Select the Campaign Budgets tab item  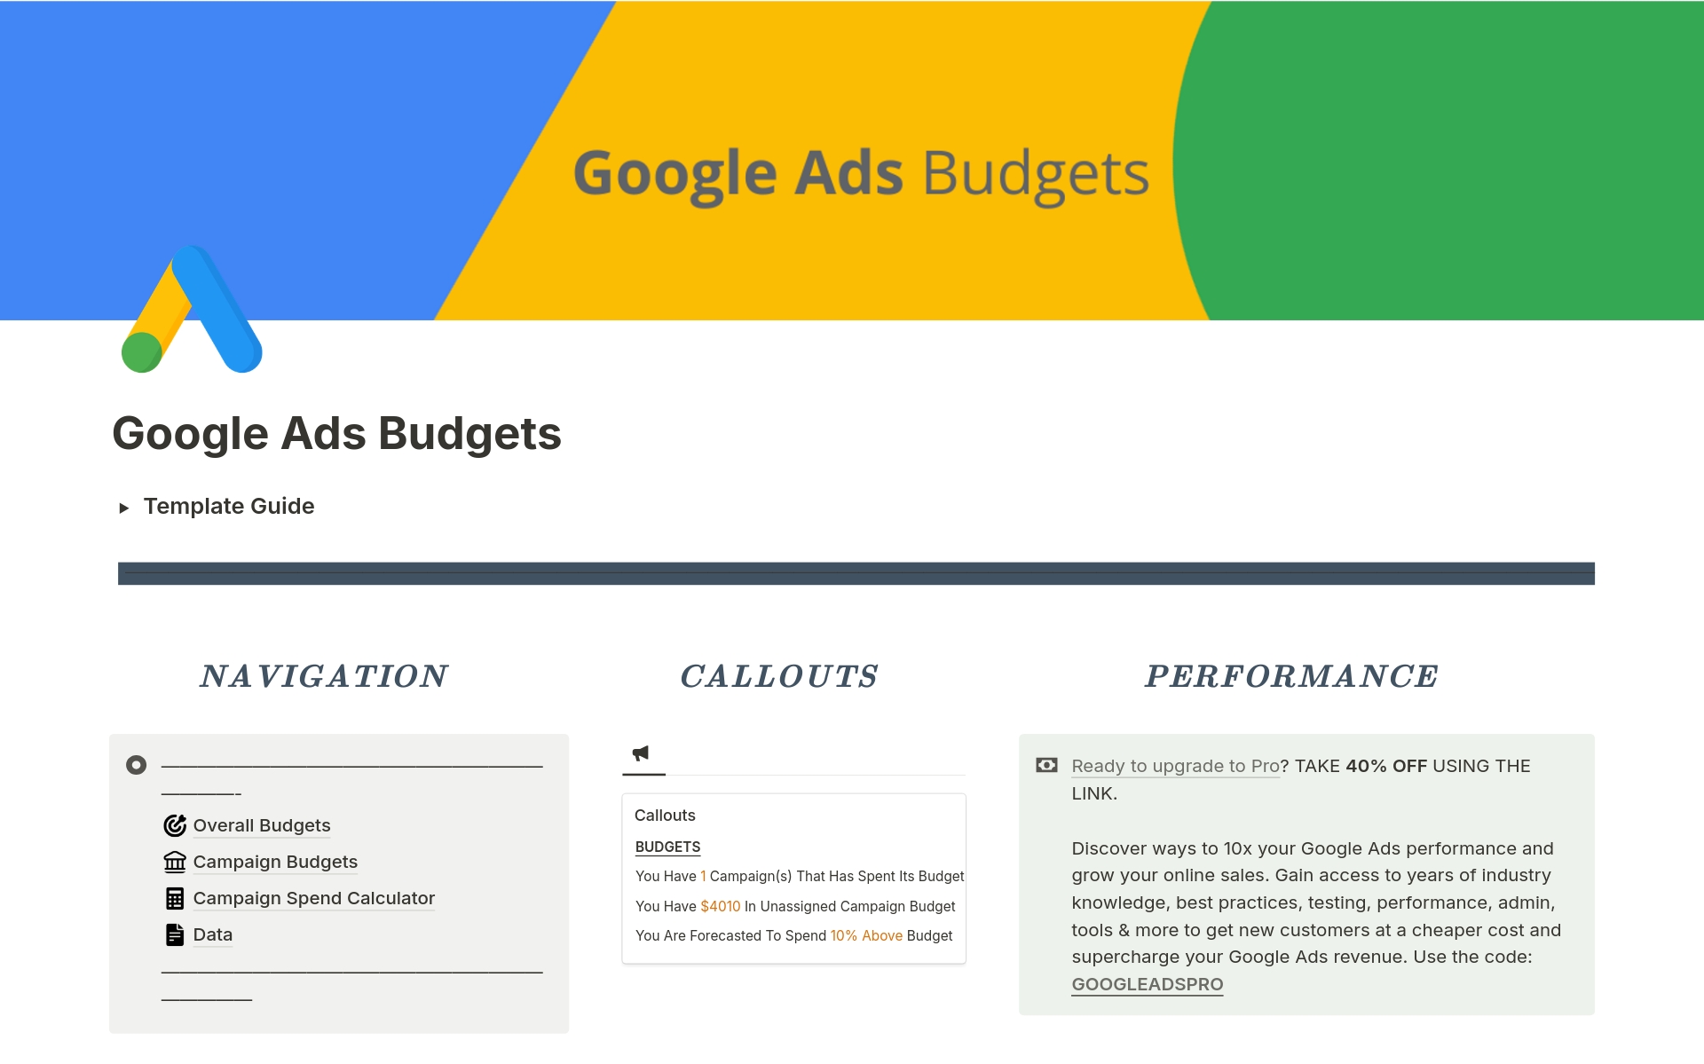[x=276, y=859]
